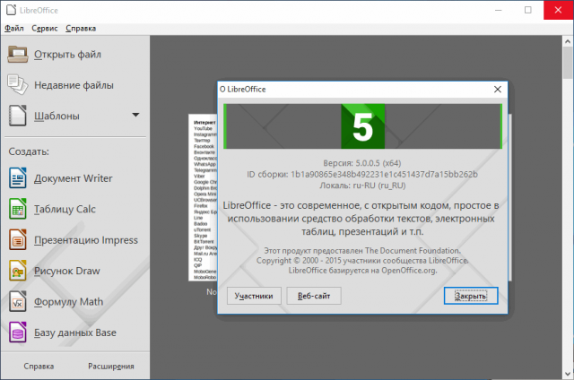Click the vertical scrollbar up arrow
The image size is (574, 380).
tap(568, 41)
